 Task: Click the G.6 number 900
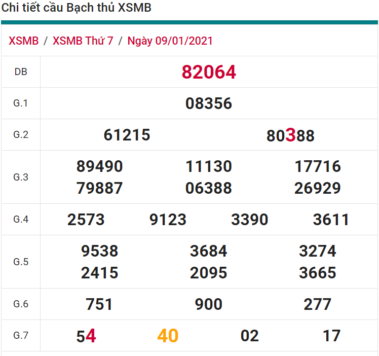pos(209,304)
